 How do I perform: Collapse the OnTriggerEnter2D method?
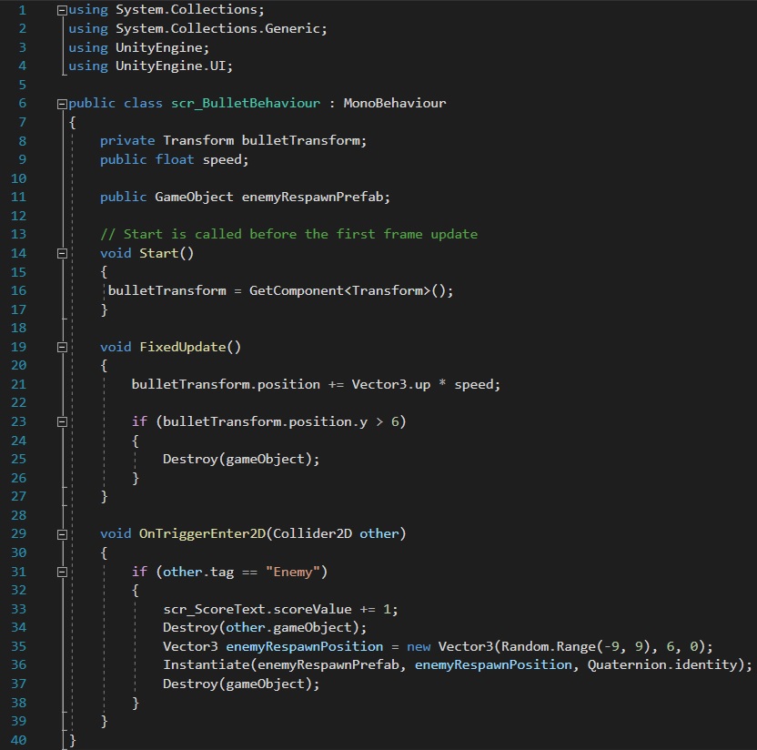click(62, 533)
